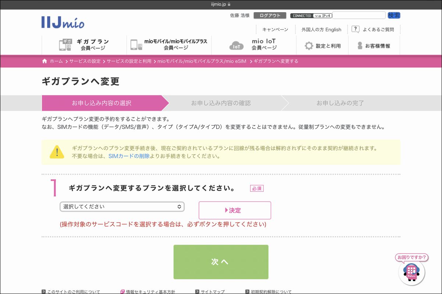Viewport: 442px width, 294px height.
Task: Click the lock icon beside iijmio.jp
Action: pos(229,4)
